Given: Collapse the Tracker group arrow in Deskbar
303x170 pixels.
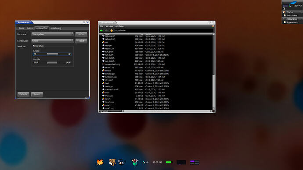Looking at the screenshot, I should (x=302, y=12).
